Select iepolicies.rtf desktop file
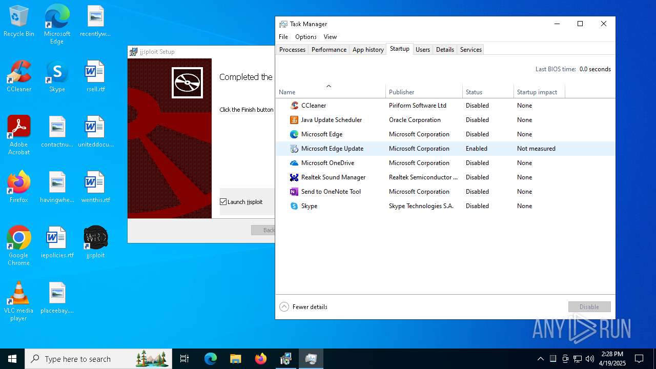 [57, 243]
